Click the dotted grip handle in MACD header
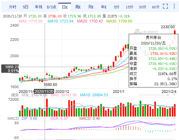 point(151,118)
